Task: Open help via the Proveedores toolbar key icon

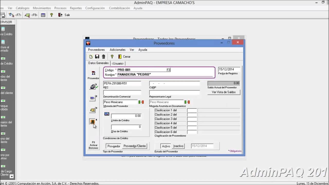Action: pyautogui.click(x=112, y=57)
